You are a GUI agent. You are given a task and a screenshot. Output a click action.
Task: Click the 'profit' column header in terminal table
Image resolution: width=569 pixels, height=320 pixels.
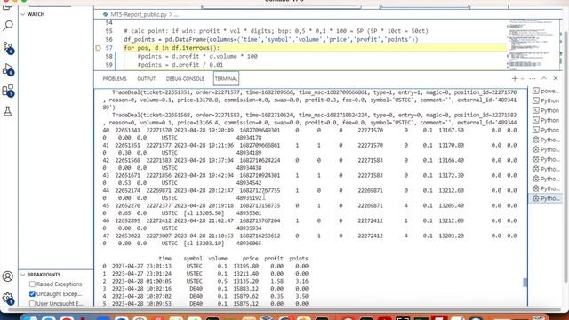[274, 259]
